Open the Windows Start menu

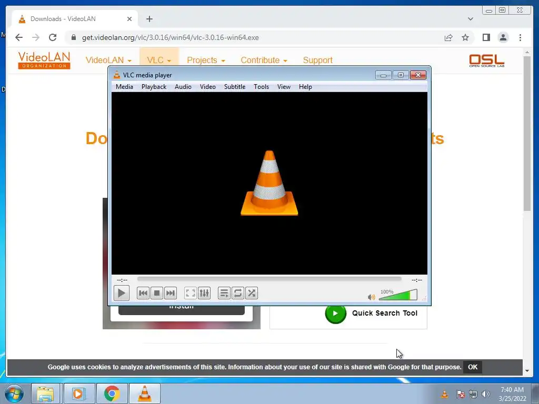14,393
